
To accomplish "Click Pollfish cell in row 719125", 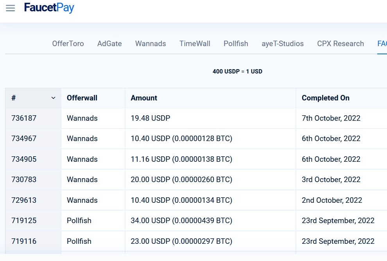I will (x=79, y=220).
